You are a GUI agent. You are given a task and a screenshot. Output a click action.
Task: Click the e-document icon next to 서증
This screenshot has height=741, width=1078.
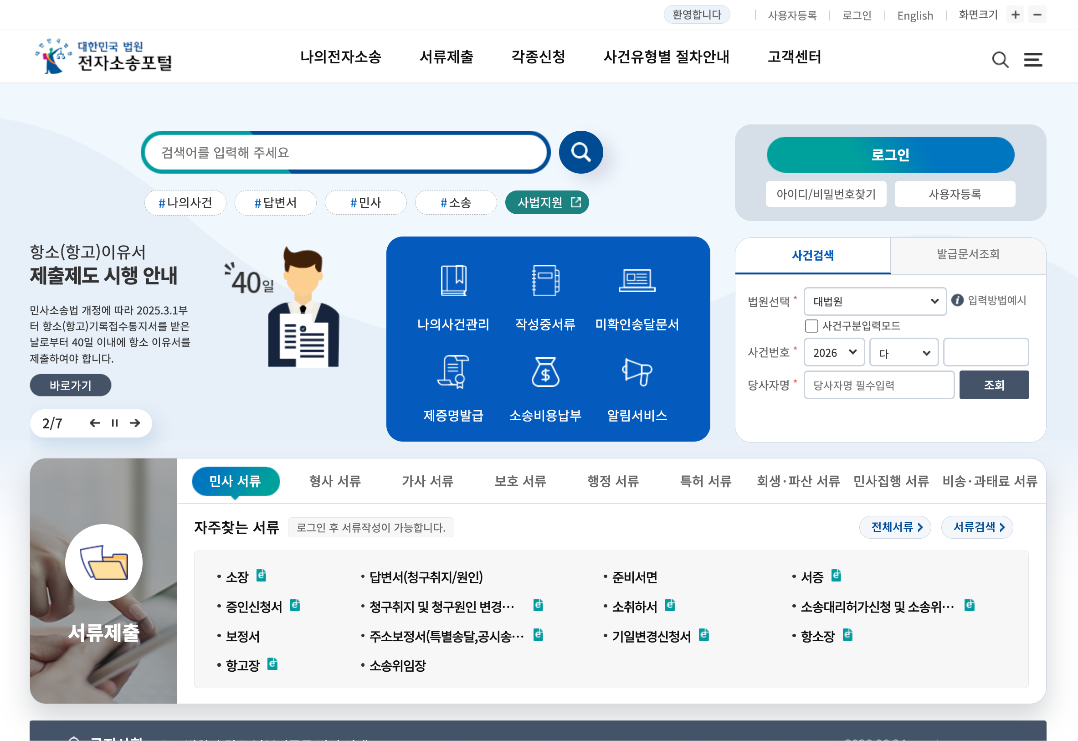pyautogui.click(x=836, y=575)
